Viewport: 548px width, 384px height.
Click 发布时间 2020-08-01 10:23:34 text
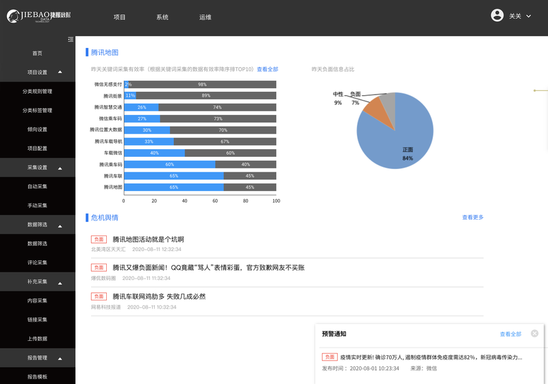pos(360,368)
